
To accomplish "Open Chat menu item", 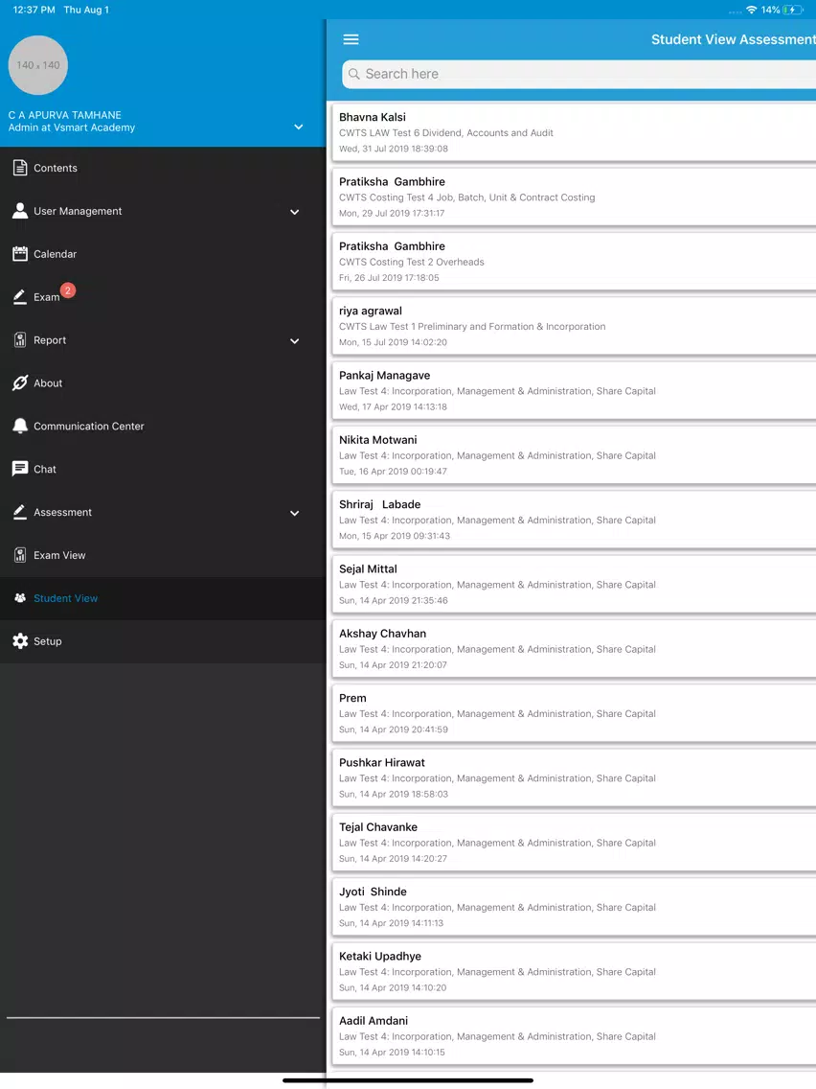I will point(163,470).
